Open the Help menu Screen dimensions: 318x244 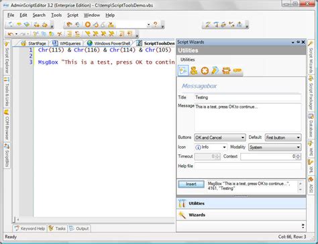(x=110, y=15)
